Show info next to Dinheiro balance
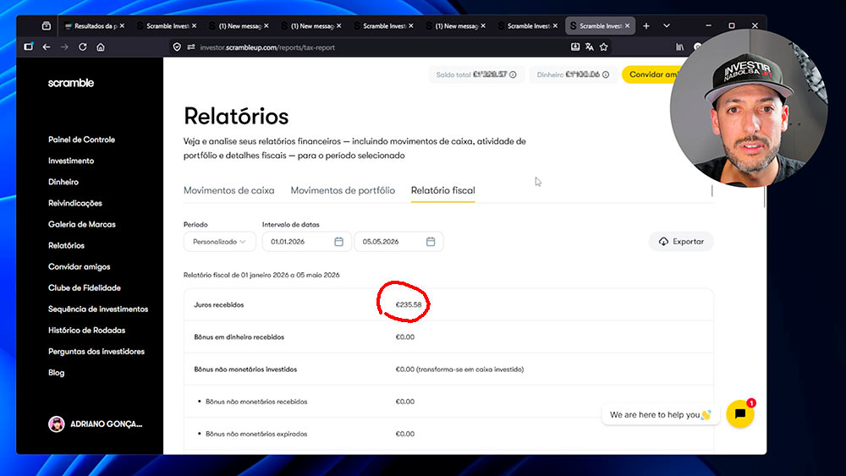The image size is (846, 476). pos(606,75)
